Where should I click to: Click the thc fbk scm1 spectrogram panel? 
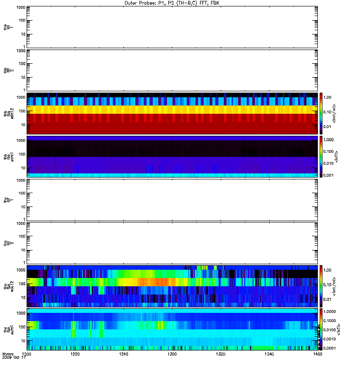(x=172, y=329)
